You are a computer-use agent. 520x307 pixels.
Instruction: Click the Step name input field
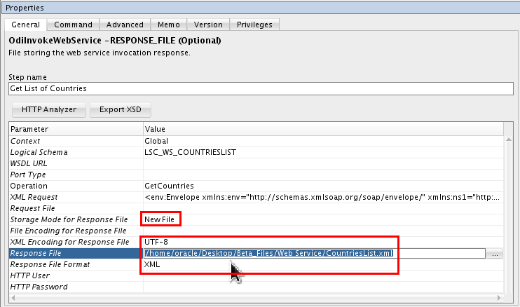pos(261,88)
